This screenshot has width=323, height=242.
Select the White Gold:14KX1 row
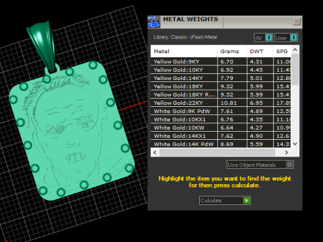[221, 136]
